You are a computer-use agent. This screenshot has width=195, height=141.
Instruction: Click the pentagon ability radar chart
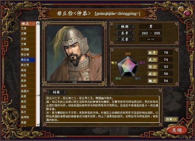[x=128, y=66]
